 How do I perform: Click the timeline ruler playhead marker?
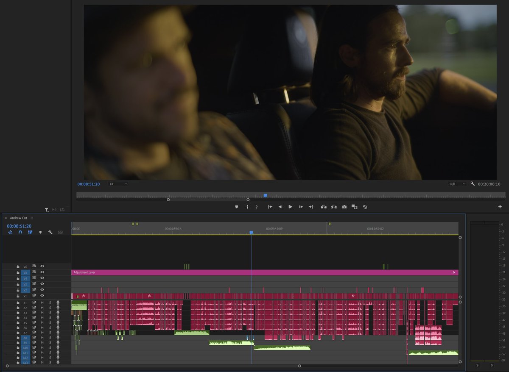[x=251, y=233]
